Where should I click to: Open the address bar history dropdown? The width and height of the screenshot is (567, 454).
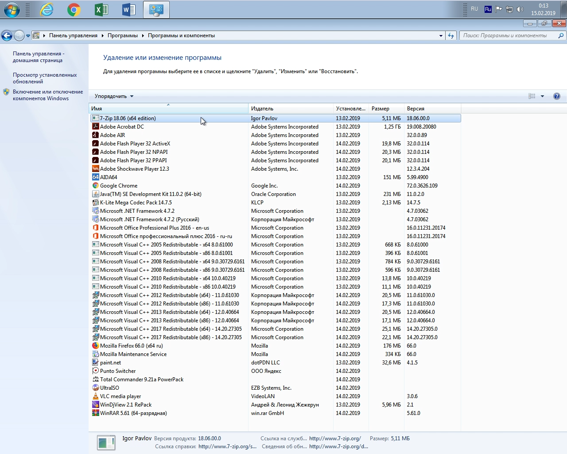441,35
